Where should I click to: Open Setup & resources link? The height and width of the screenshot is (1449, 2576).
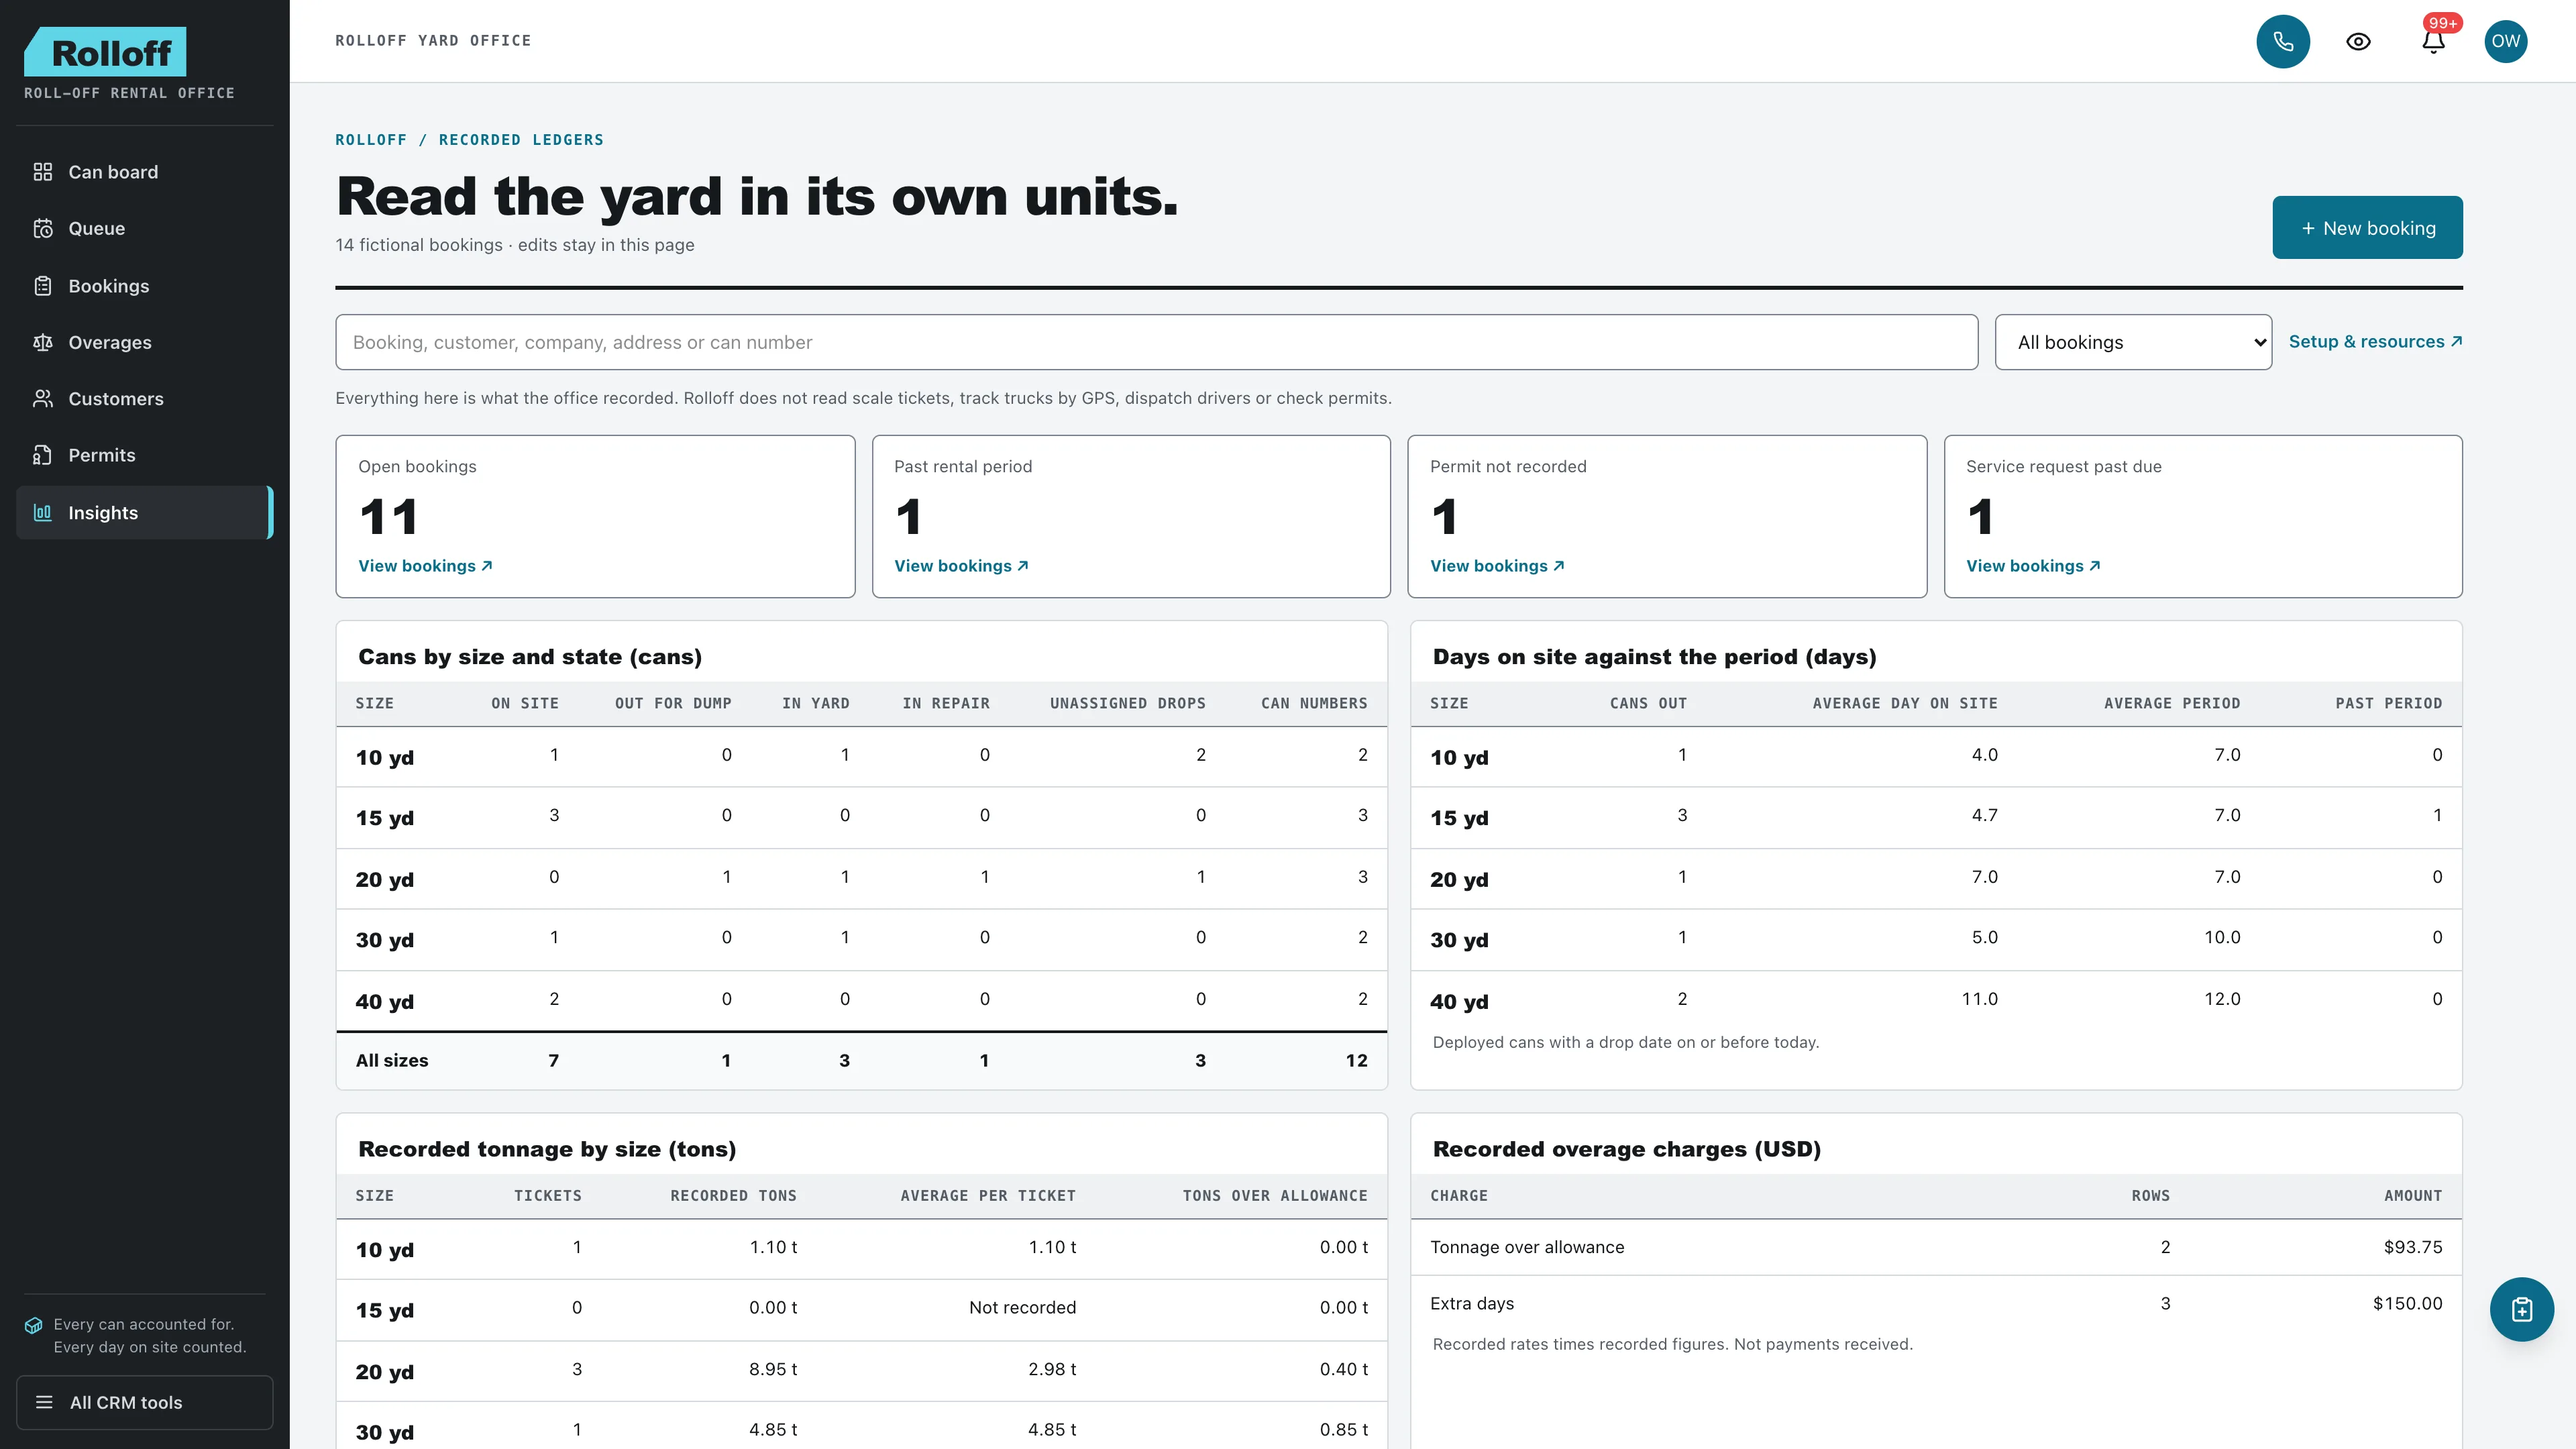point(2375,342)
